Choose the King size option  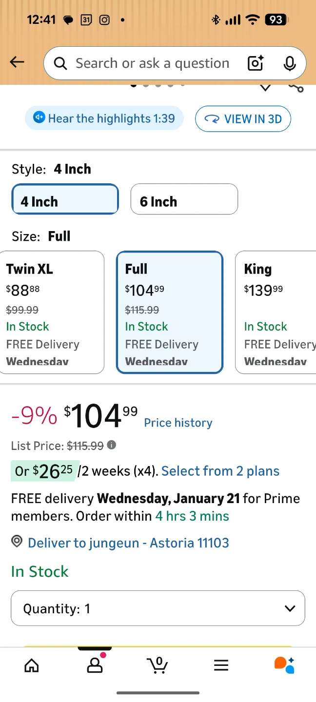[x=276, y=312]
